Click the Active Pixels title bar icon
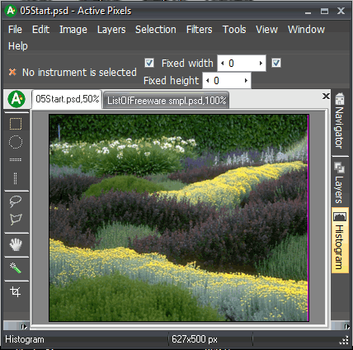 [11, 11]
